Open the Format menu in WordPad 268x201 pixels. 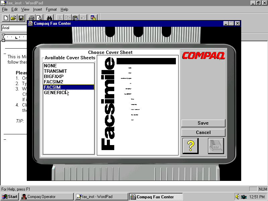click(51, 9)
